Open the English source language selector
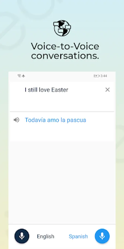 click(45, 237)
